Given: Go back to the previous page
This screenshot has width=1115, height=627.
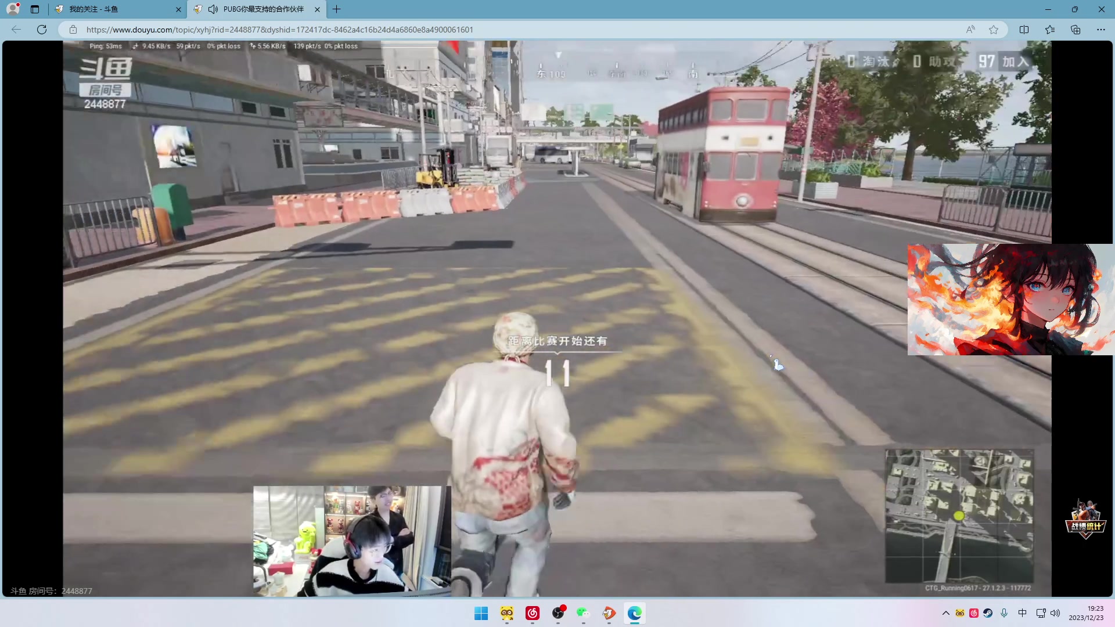Looking at the screenshot, I should tap(16, 30).
